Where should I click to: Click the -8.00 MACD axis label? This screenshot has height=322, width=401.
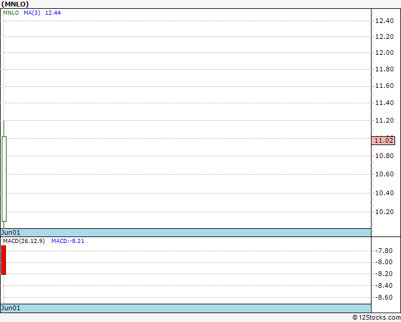click(x=384, y=262)
